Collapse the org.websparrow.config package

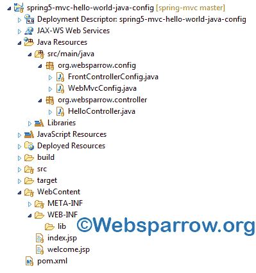(40, 66)
